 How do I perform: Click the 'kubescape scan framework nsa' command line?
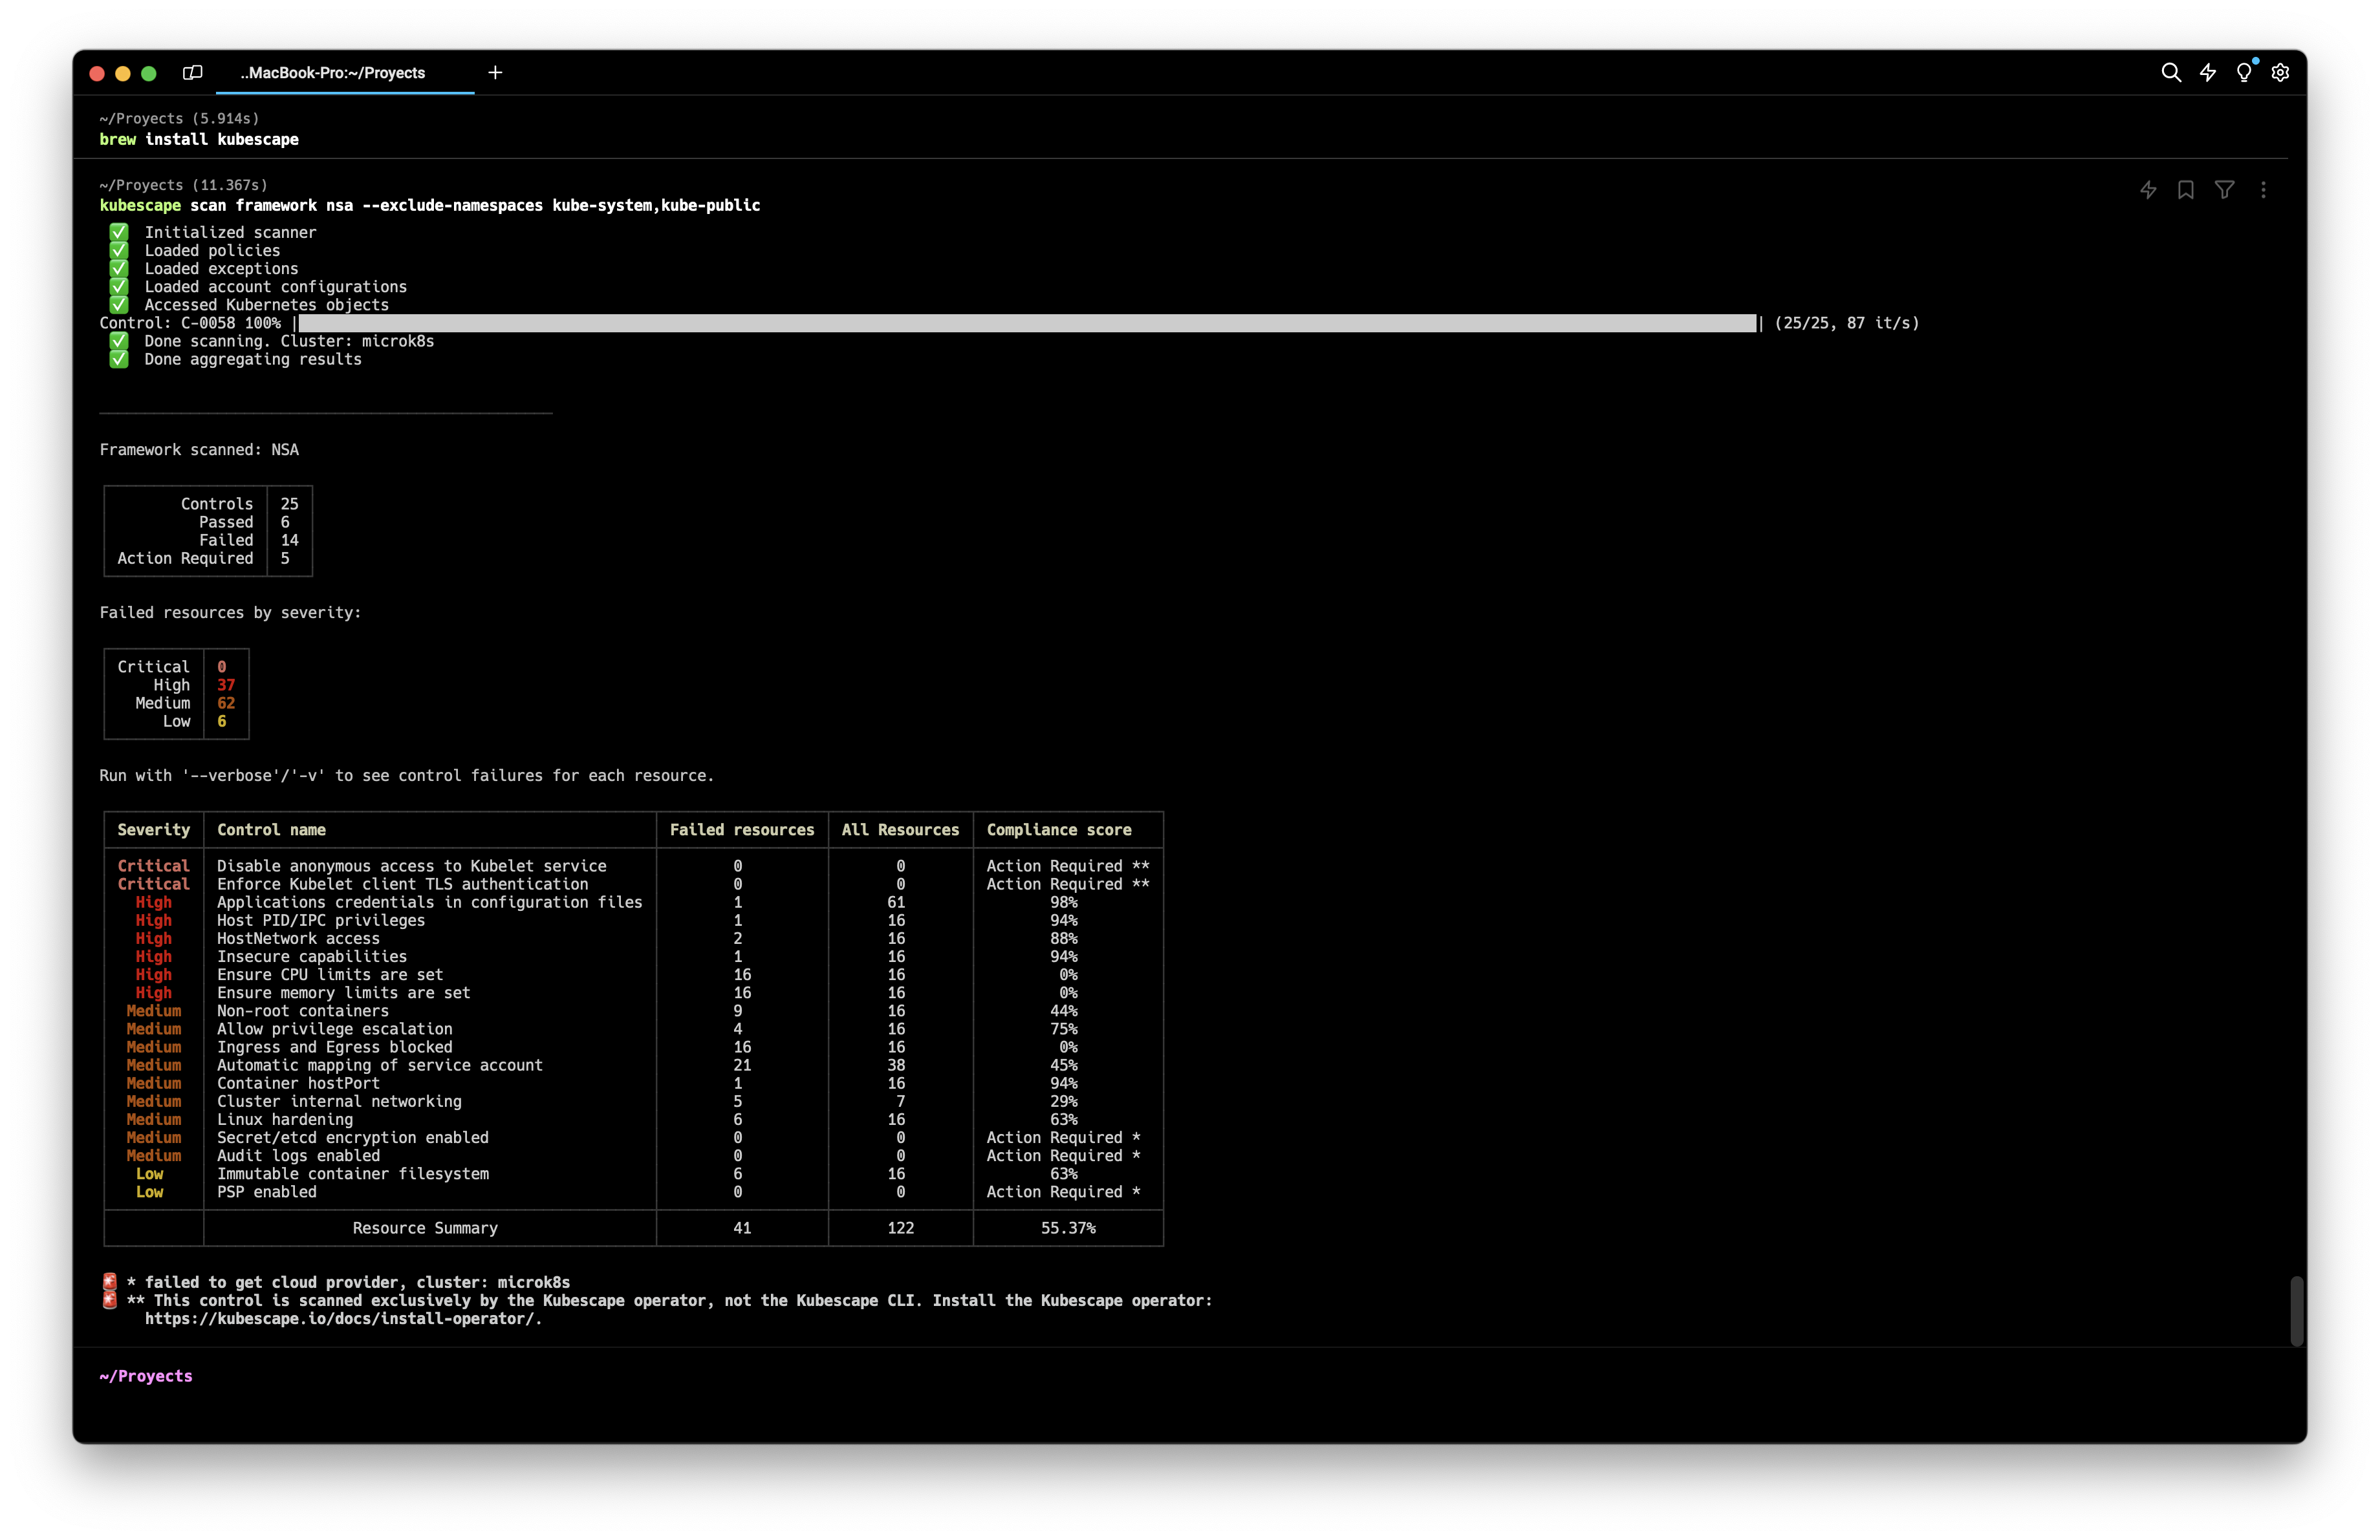pyautogui.click(x=430, y=206)
